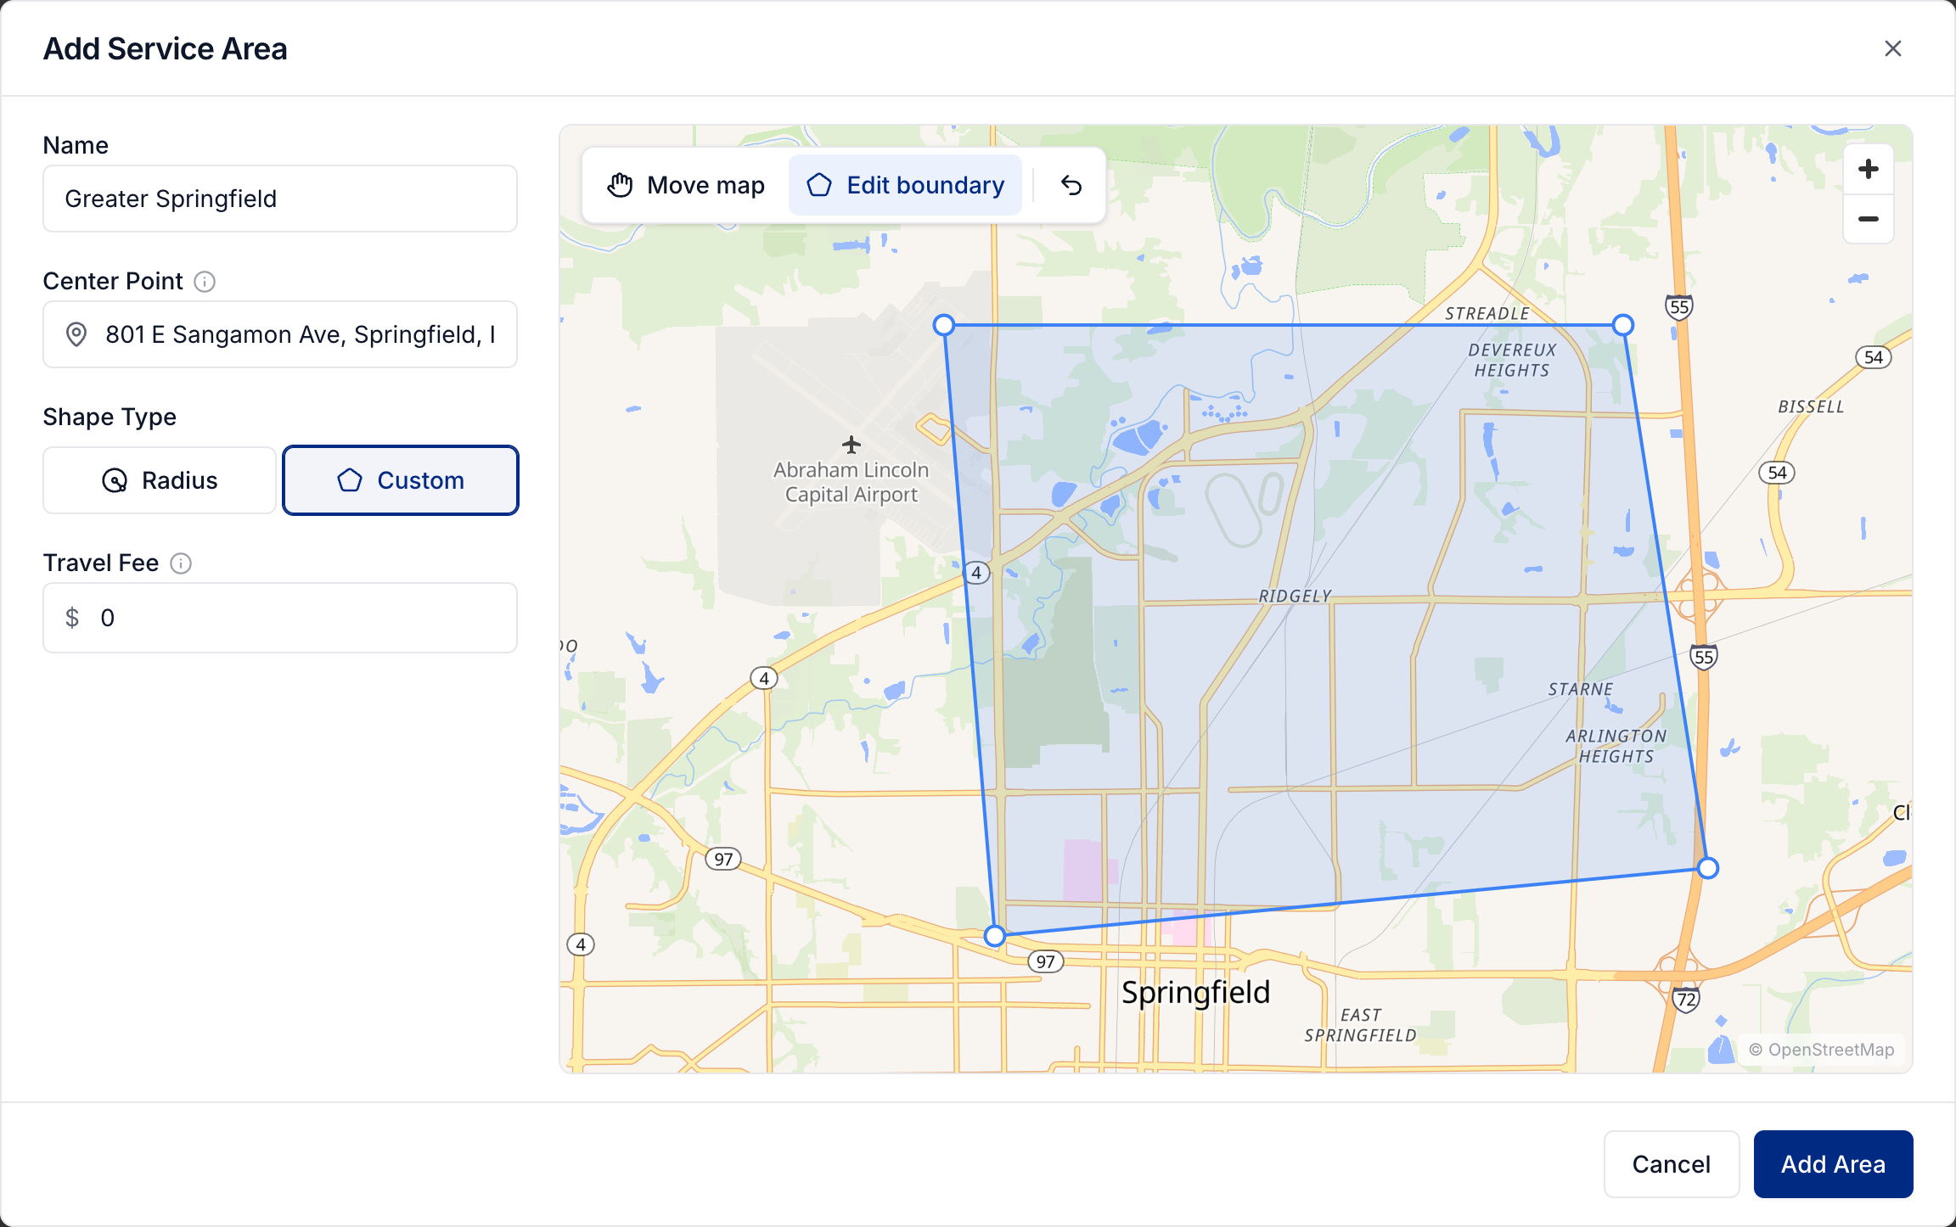Click the Abraham Lincoln Capital Airport label

tap(852, 482)
